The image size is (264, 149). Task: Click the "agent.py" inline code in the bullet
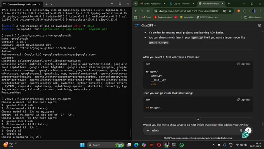click(197, 37)
